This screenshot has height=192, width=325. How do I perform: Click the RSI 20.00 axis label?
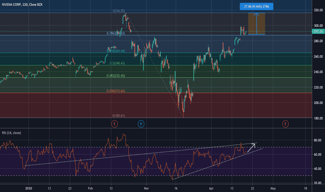click(318, 183)
